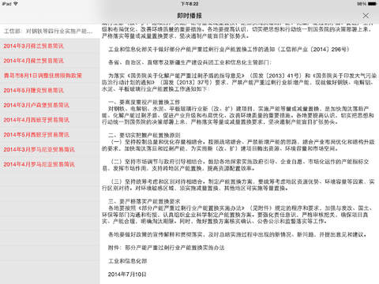Open 2014年3月荷兰贸易简讯
This screenshot has height=284, width=379.
pyautogui.click(x=50, y=46)
